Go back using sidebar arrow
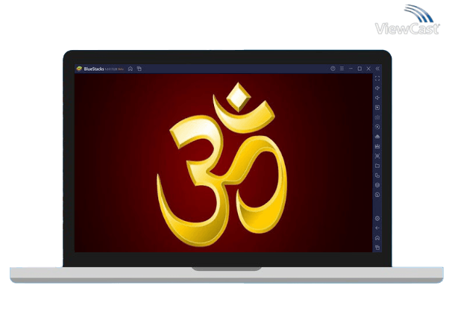Image resolution: width=449 pixels, height=309 pixels. pyautogui.click(x=377, y=228)
